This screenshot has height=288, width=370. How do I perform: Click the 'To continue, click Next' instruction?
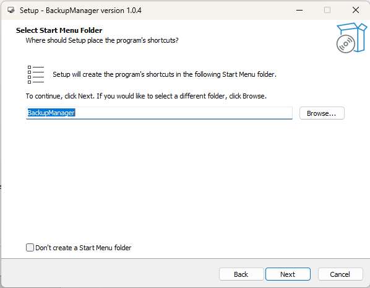146,96
